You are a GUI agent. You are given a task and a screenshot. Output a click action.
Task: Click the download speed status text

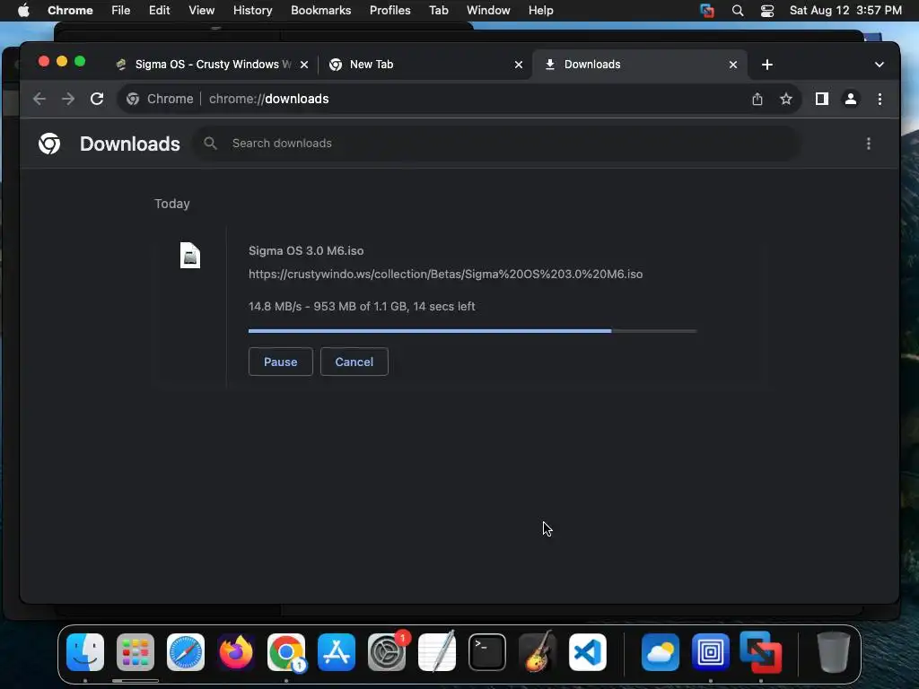click(x=362, y=306)
